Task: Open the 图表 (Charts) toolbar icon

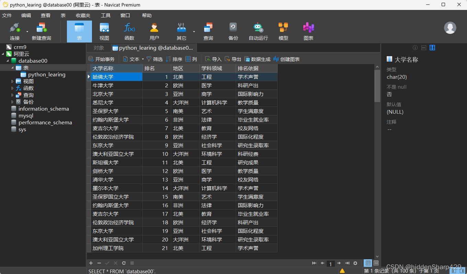Action: [x=308, y=31]
